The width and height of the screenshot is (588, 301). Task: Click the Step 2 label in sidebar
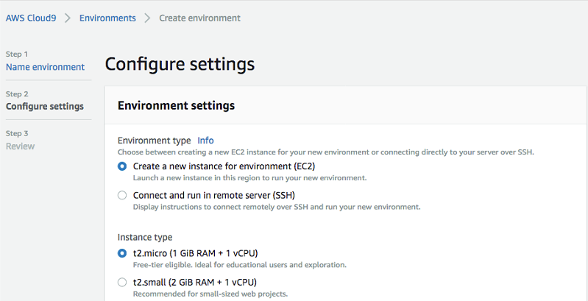click(x=16, y=94)
